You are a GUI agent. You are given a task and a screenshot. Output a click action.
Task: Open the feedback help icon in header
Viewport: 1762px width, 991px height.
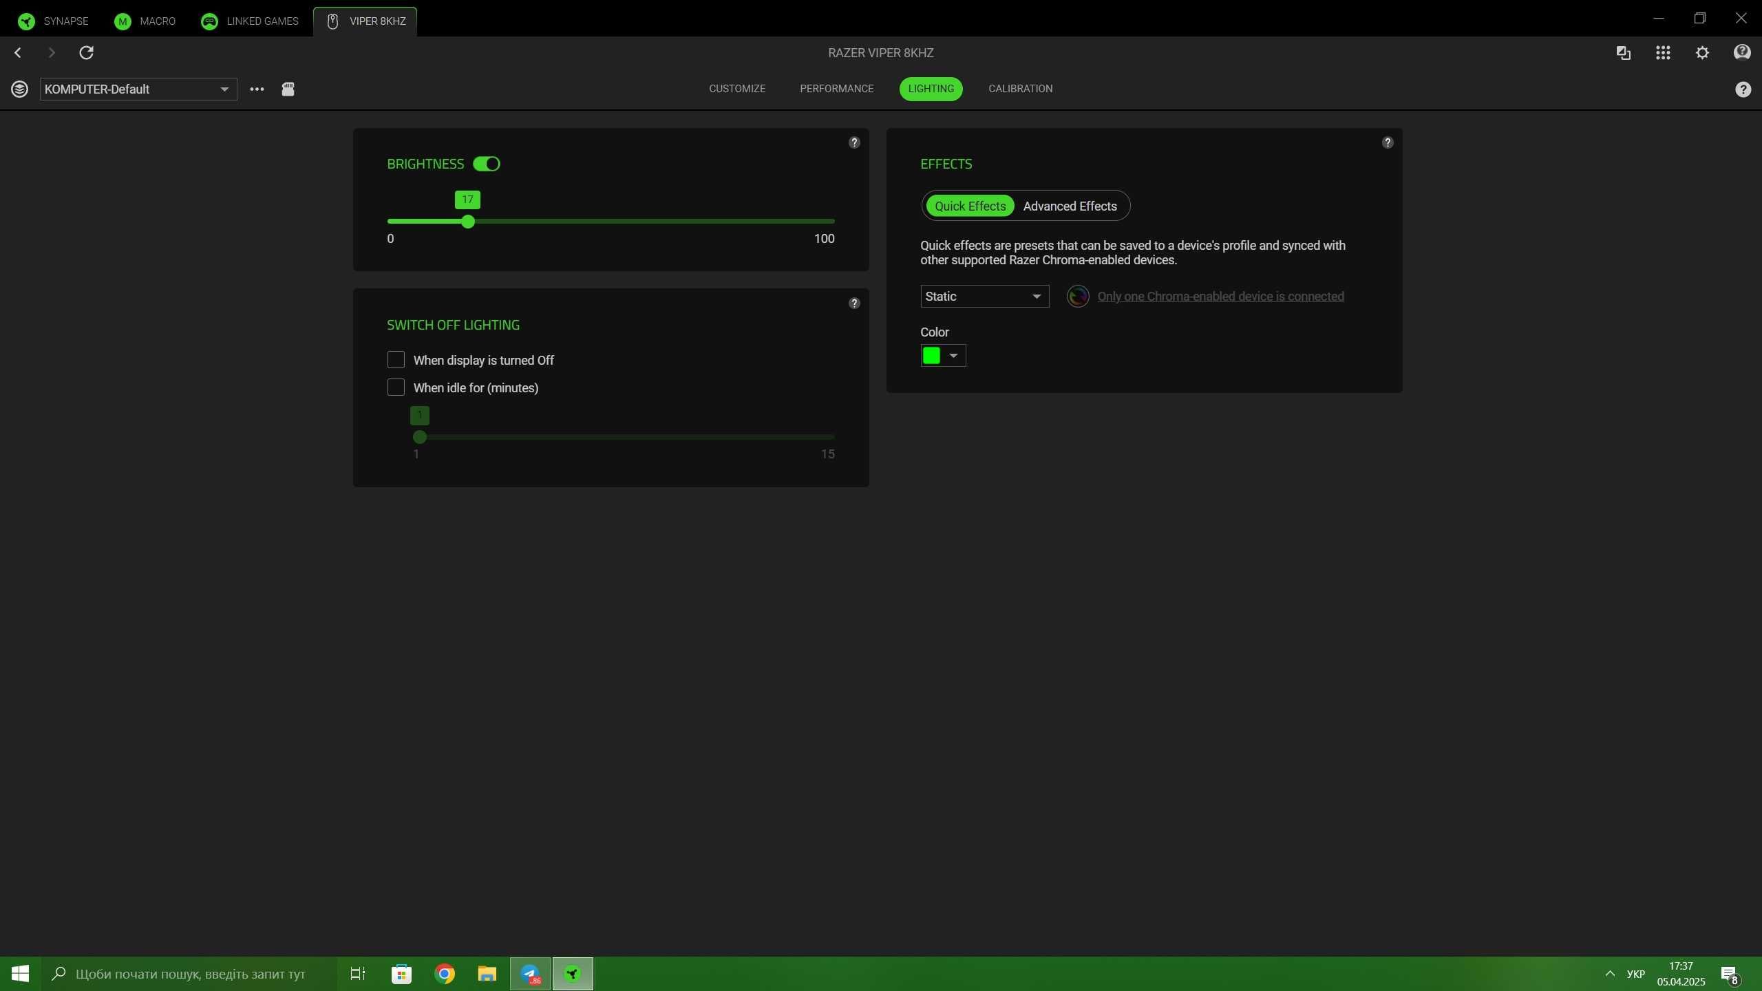[1742, 52]
